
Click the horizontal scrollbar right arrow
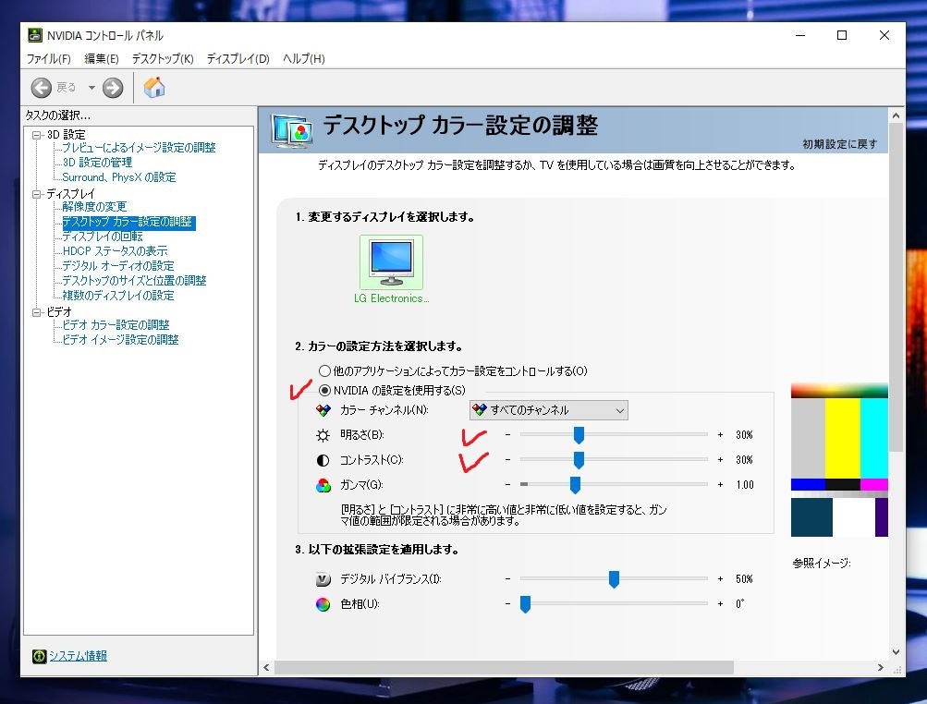click(x=880, y=667)
